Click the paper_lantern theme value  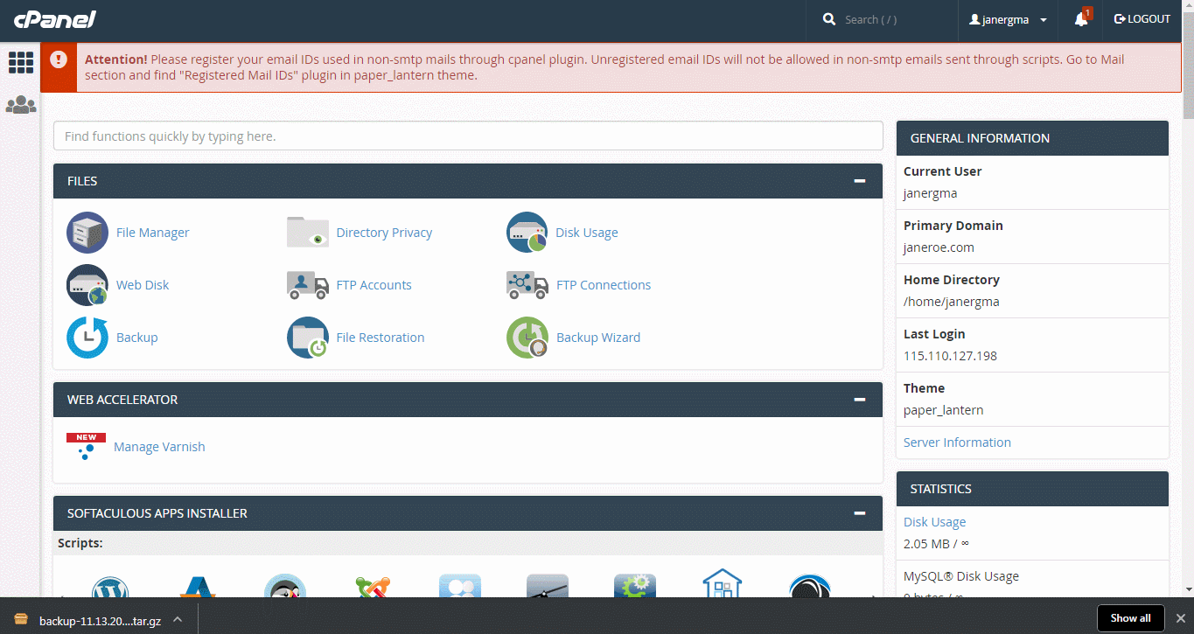(x=943, y=410)
